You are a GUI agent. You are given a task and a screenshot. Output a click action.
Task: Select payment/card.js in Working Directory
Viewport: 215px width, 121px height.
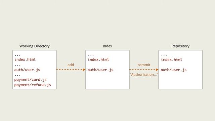[x=30, y=80]
